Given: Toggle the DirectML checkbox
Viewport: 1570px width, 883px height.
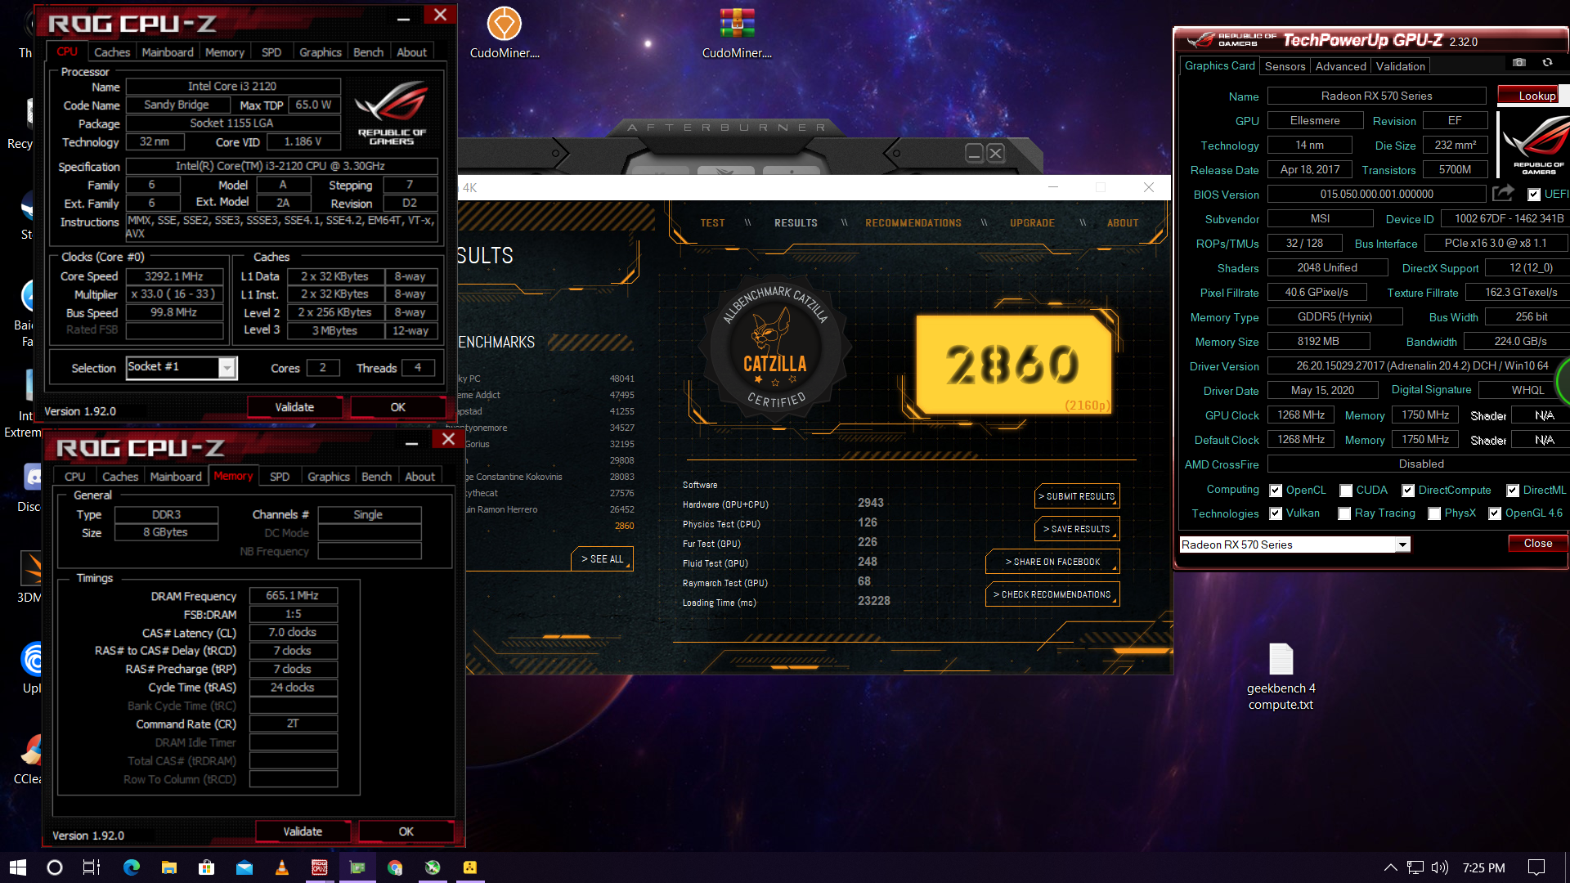Looking at the screenshot, I should (x=1513, y=491).
